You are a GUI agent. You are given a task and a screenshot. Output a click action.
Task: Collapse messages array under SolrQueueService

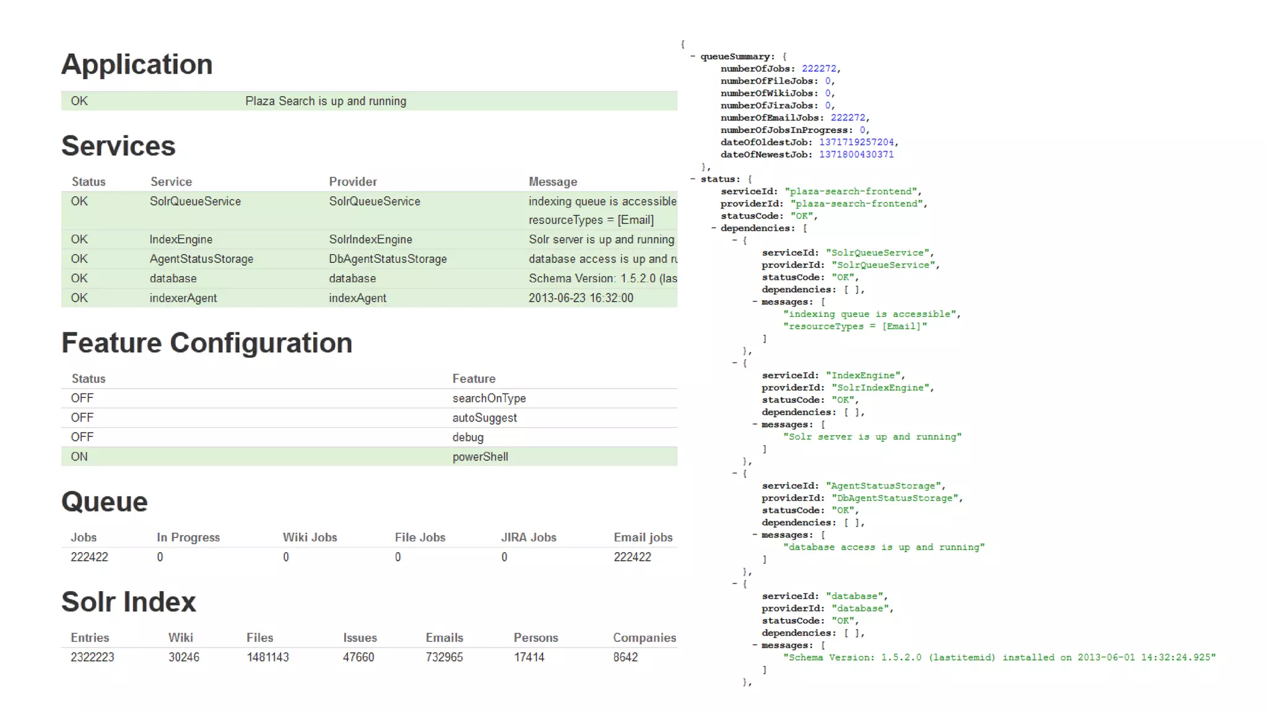pyautogui.click(x=755, y=302)
